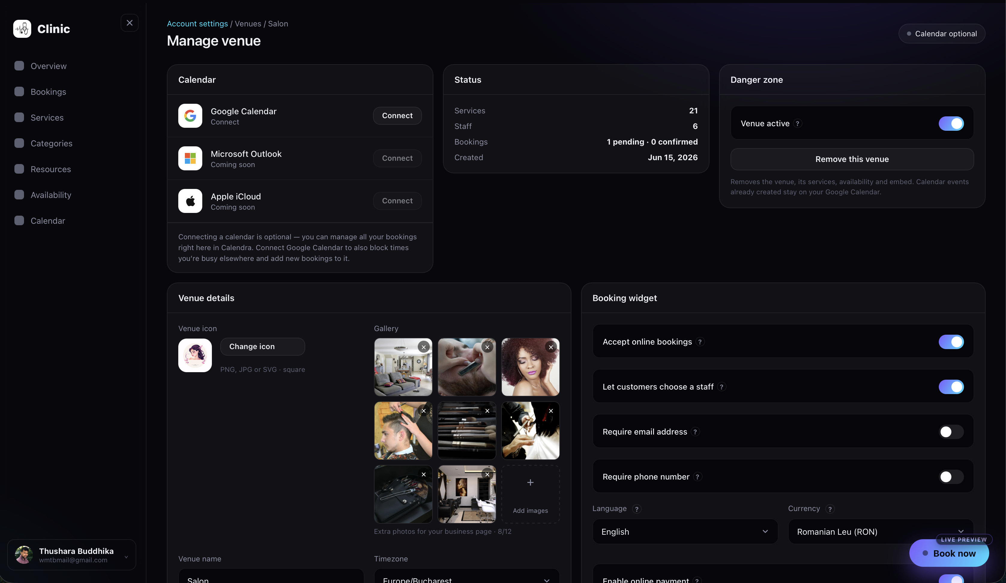
Task: Enable Require email address switch
Action: pyautogui.click(x=951, y=432)
